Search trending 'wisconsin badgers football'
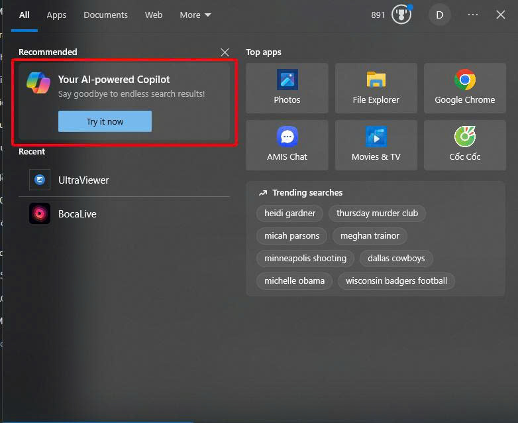 click(x=396, y=281)
